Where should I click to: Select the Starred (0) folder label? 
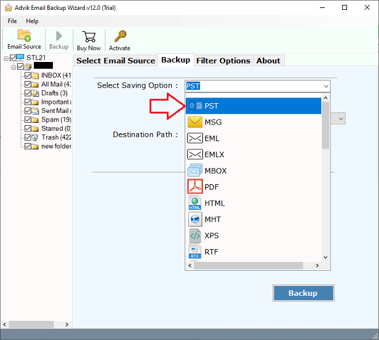pyautogui.click(x=56, y=128)
